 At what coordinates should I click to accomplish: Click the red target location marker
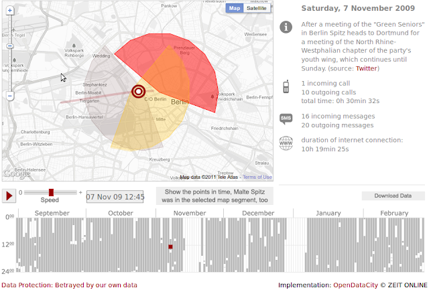coord(139,91)
